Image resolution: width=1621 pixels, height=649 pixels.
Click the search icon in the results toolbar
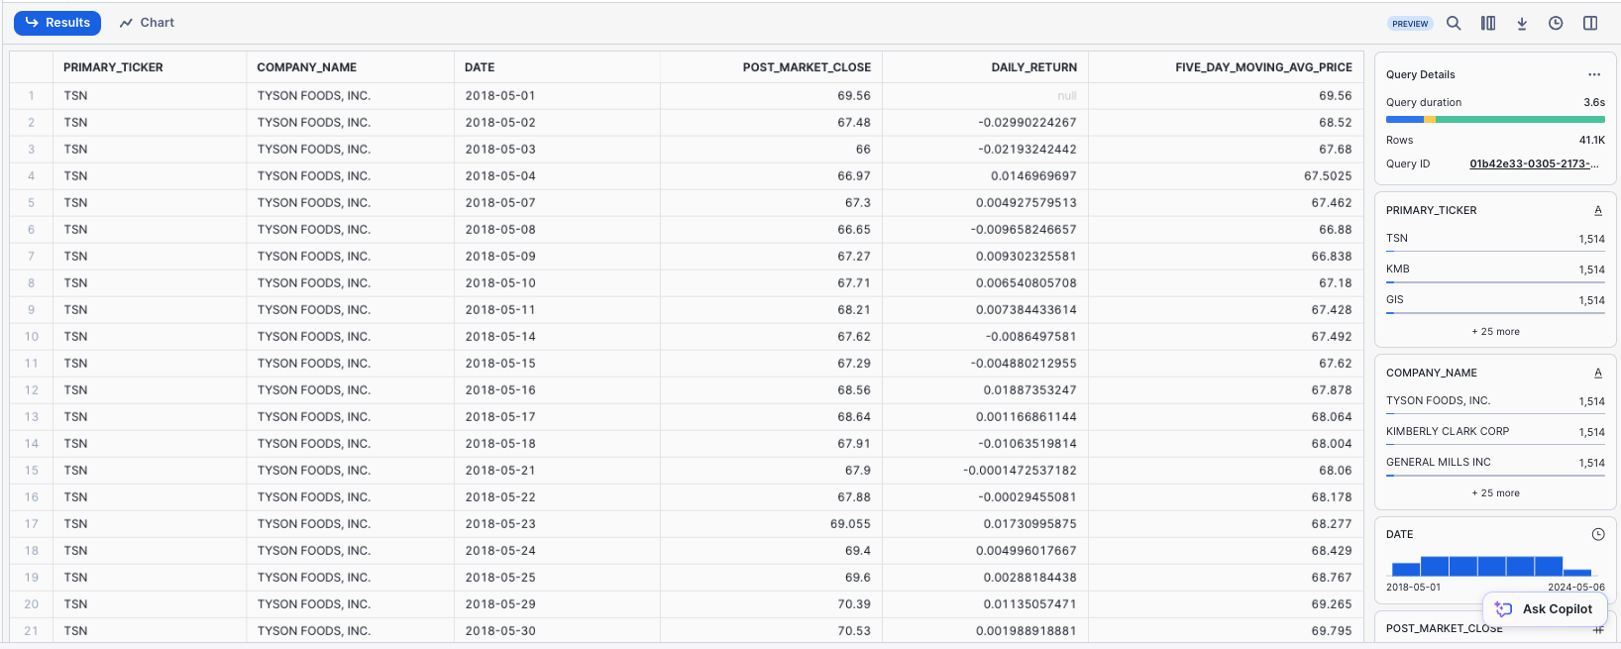coord(1454,23)
